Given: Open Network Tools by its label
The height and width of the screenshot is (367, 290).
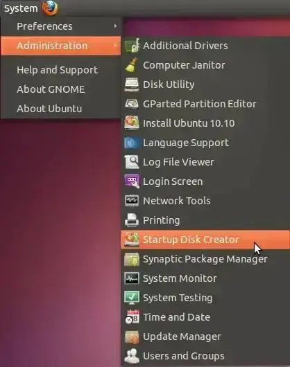Looking at the screenshot, I should click(176, 201).
